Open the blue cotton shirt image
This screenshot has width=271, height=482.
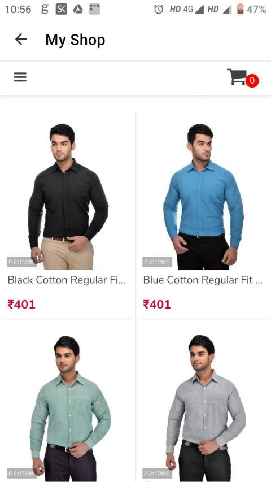(203, 197)
